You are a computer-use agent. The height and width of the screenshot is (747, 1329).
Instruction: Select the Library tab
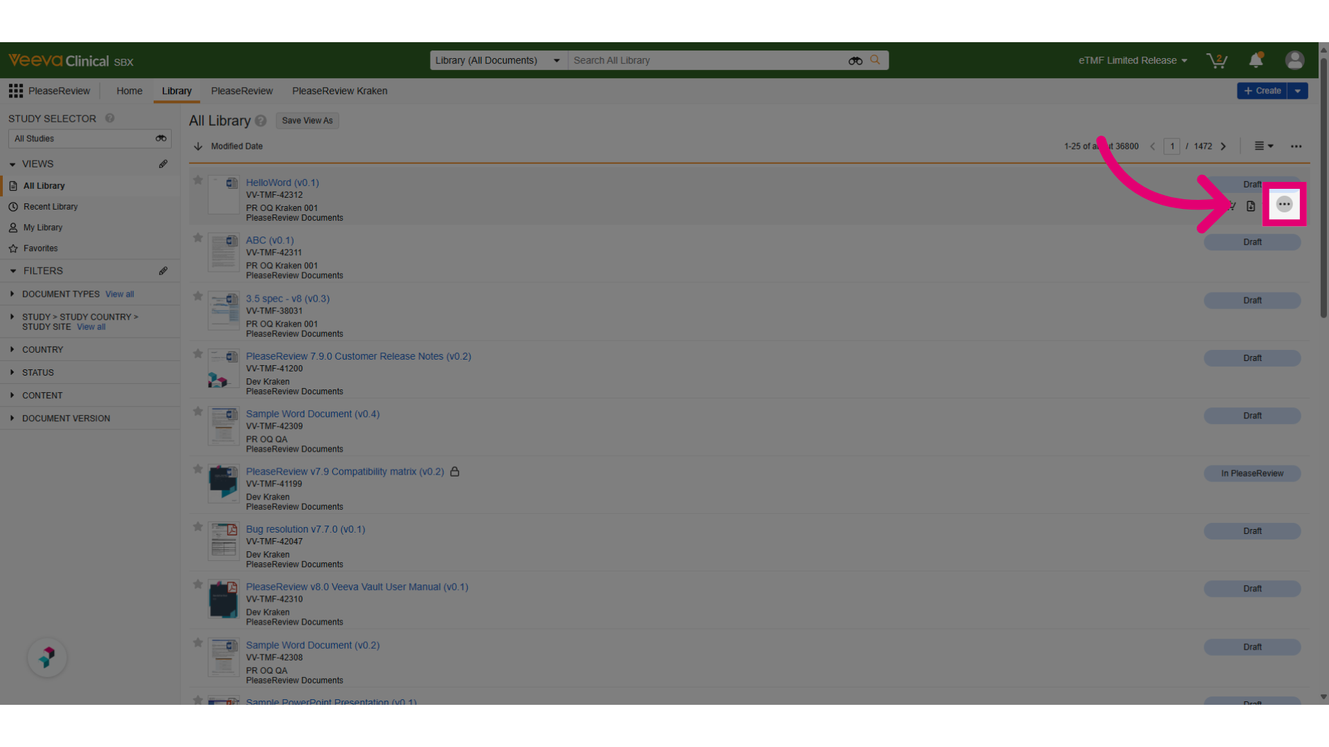pos(177,91)
